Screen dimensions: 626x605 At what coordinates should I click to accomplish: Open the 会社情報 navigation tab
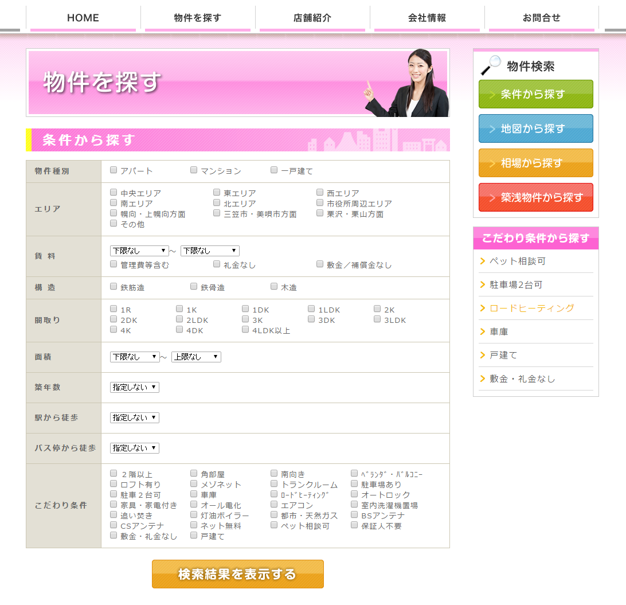click(x=427, y=18)
